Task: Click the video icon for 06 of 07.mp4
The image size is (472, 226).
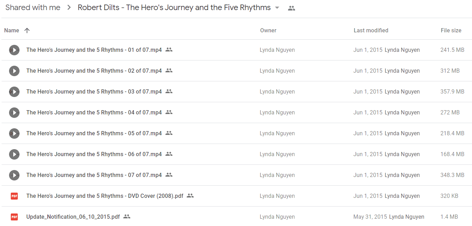Action: point(14,154)
